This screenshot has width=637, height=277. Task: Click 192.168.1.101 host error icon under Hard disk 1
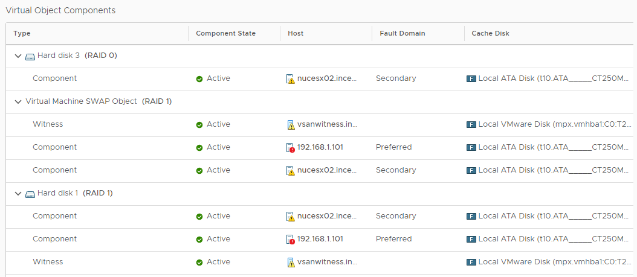(x=291, y=239)
